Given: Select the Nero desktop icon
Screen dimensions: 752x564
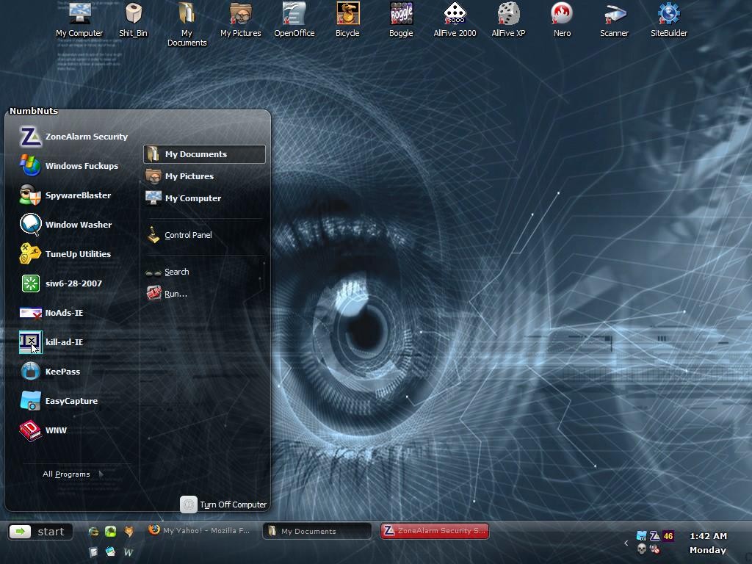Looking at the screenshot, I should [x=562, y=20].
